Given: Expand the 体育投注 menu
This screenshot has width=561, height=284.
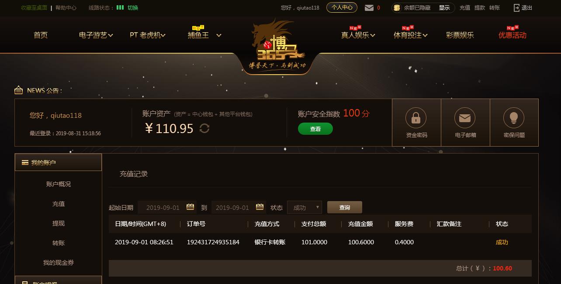Looking at the screenshot, I should [411, 35].
